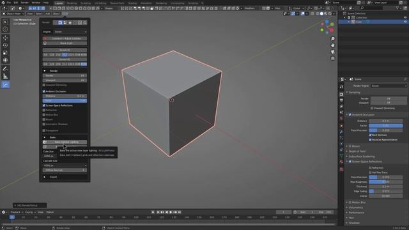Screen dimensions: 409x230
Task: Open Material properties tab icon
Action: click(341, 162)
